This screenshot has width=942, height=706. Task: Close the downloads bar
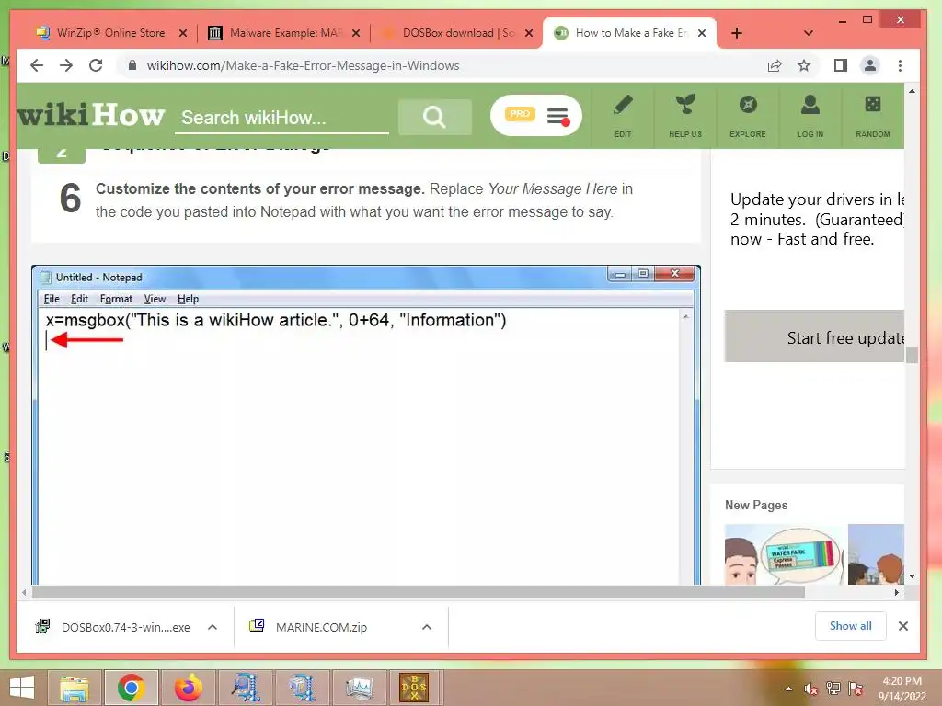coord(903,625)
